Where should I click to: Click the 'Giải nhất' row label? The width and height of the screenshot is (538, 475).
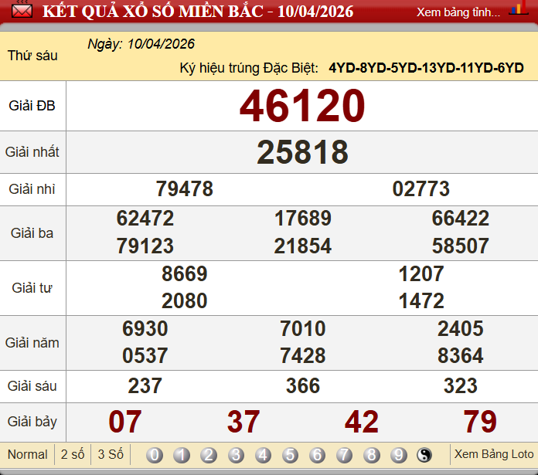tap(32, 152)
